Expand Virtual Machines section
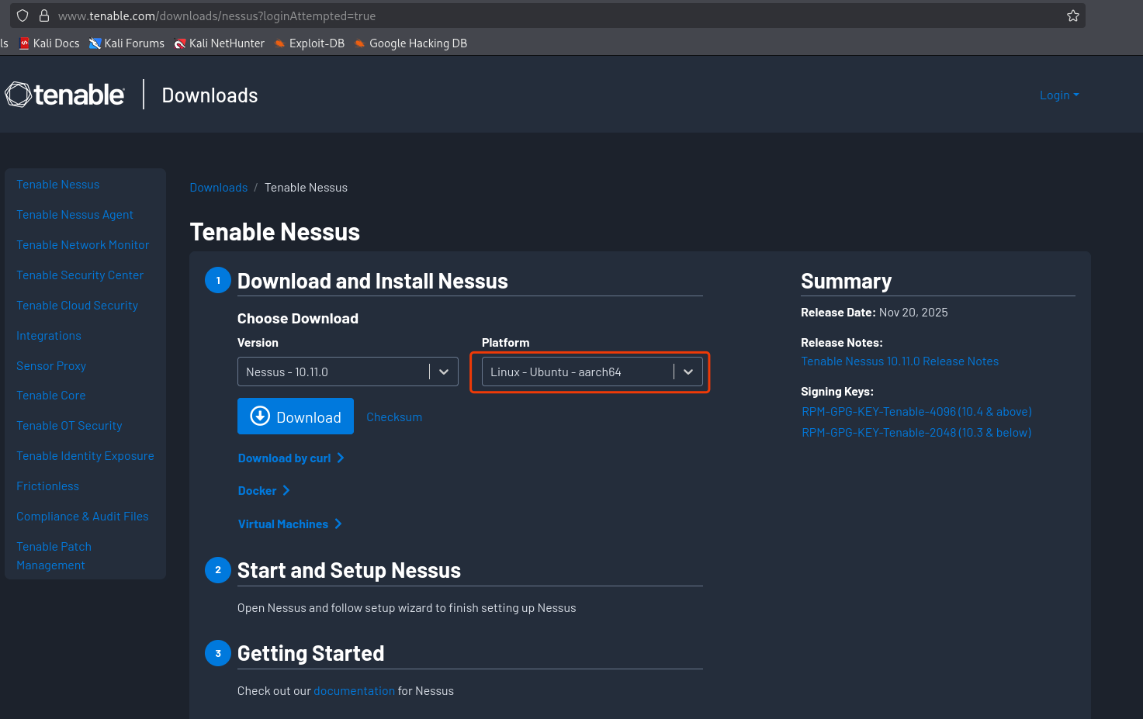 289,524
